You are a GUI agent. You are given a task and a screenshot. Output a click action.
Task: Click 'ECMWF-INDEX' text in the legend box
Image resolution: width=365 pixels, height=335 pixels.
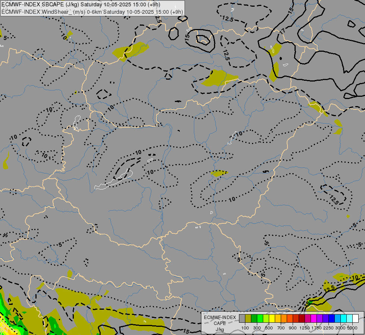tap(220, 318)
